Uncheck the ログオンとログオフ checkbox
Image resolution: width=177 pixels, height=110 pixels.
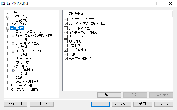pyautogui.click(x=66, y=19)
